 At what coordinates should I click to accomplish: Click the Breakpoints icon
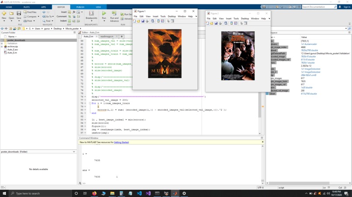[x=91, y=13]
